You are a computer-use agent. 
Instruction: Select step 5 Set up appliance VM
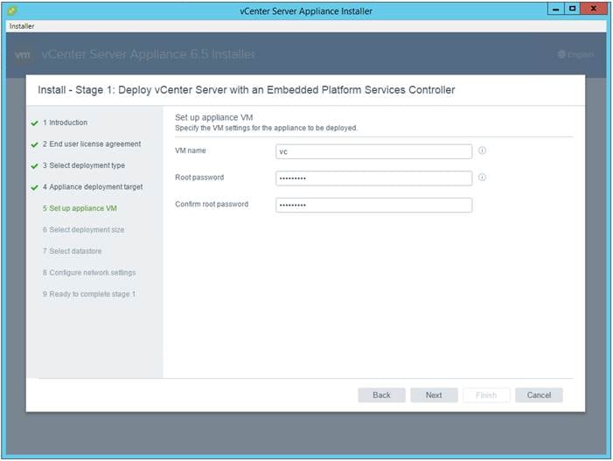point(80,208)
